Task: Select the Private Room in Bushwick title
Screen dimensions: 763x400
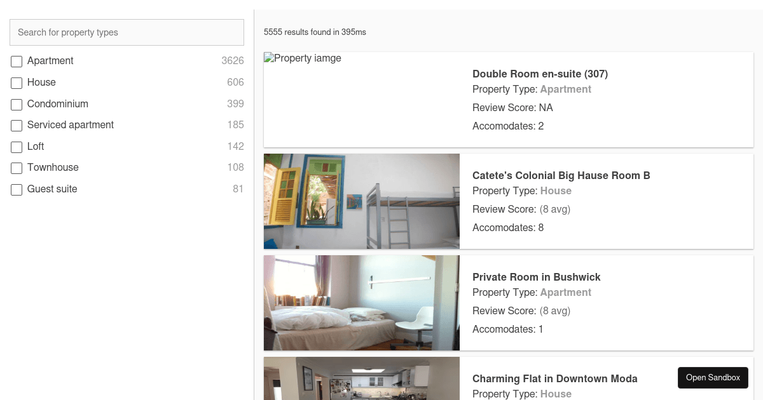Action: (537, 277)
